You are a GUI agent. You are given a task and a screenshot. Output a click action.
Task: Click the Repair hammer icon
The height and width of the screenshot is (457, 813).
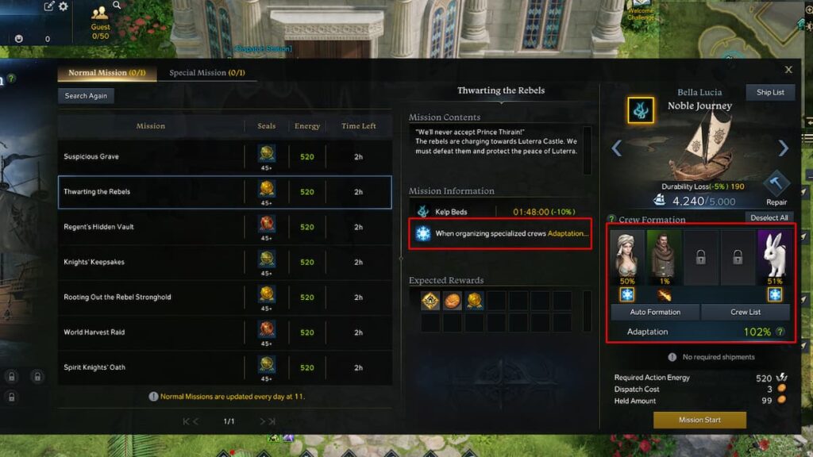pos(776,183)
